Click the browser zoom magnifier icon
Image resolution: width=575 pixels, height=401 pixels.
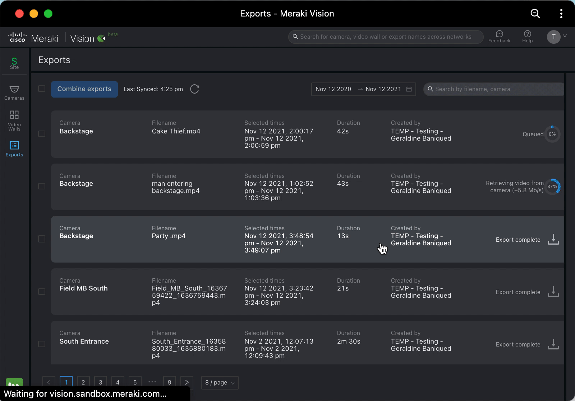tap(535, 14)
